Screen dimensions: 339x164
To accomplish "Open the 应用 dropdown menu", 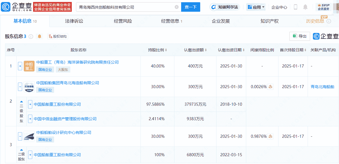I will (256, 7).
